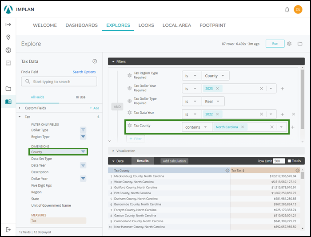Click the + Filter button

(x=136, y=139)
